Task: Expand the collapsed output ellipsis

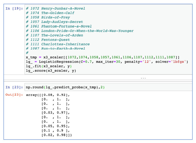Action: (143, 78)
